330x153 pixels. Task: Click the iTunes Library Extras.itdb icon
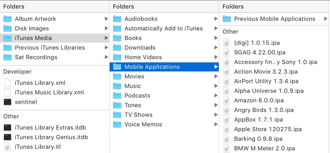click(x=7, y=128)
